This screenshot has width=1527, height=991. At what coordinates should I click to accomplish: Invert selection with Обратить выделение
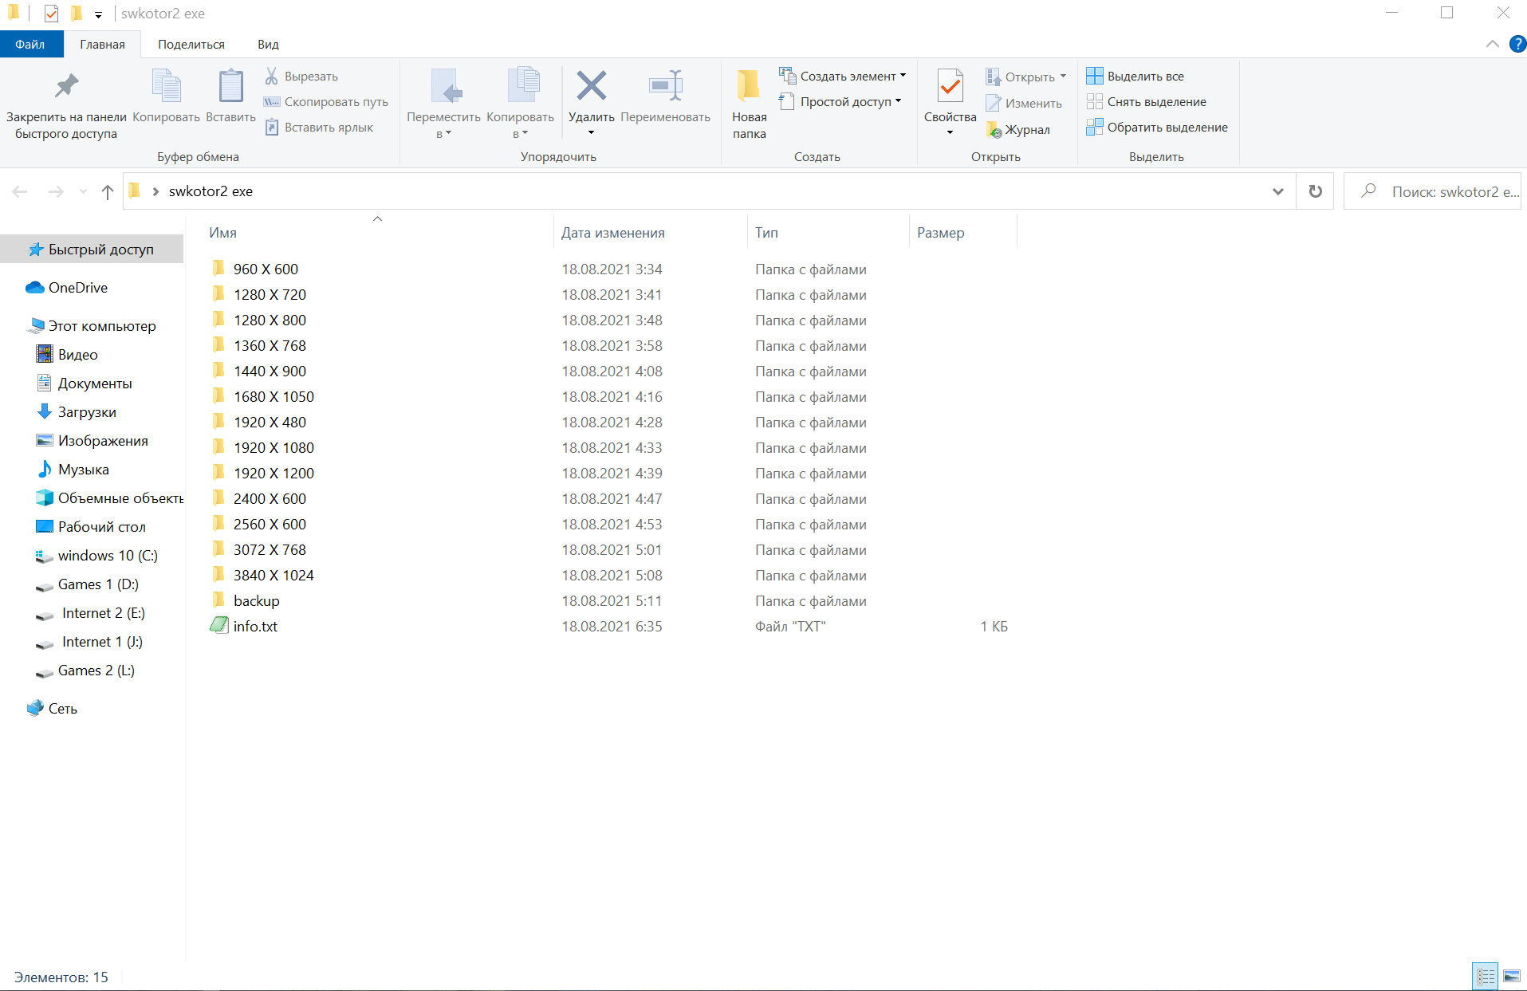point(1157,128)
